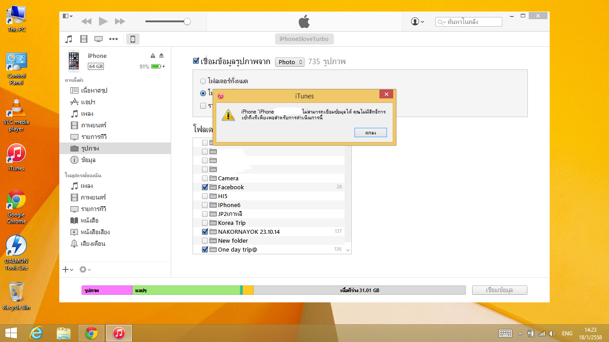Select the โฟลเดอร์ทั้งหมด all folders radio button

pyautogui.click(x=203, y=81)
